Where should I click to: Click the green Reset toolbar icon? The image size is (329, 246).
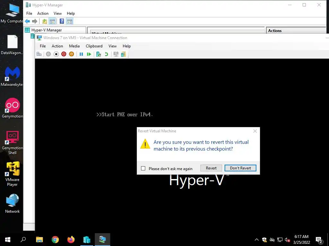(x=89, y=54)
